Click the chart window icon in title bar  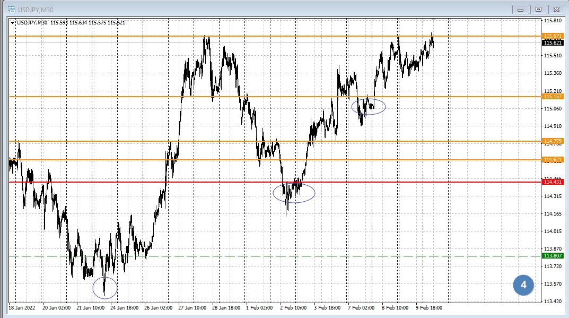click(11, 10)
